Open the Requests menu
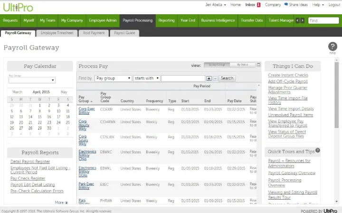Viewport: 342px width, 213px height. [x=10, y=20]
